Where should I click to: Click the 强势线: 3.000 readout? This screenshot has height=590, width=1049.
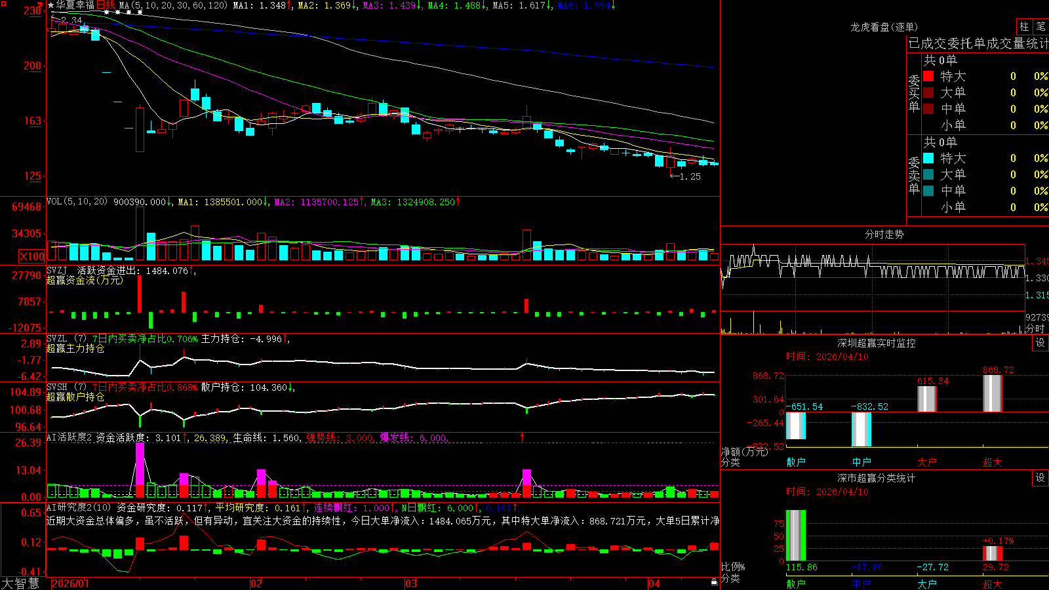click(x=340, y=438)
